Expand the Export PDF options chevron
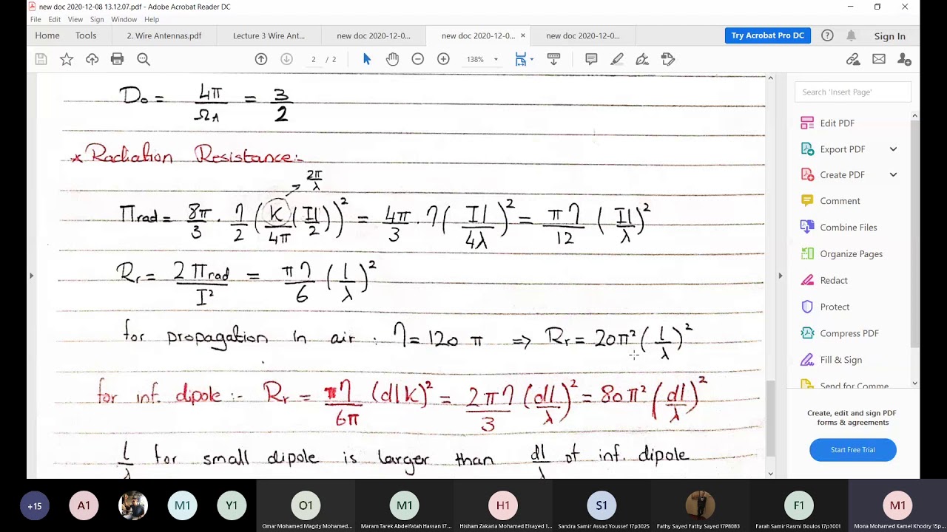947x532 pixels. [893, 149]
